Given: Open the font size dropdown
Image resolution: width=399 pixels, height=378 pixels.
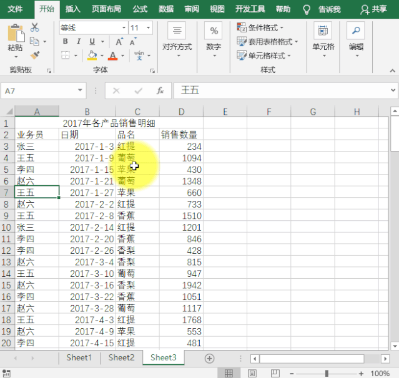Looking at the screenshot, I should point(148,28).
